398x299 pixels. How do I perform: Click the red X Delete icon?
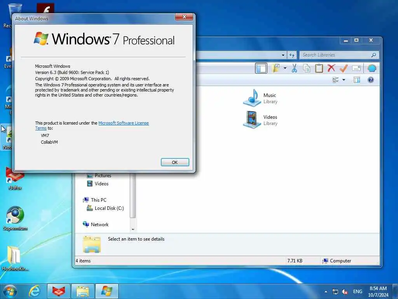(331, 68)
